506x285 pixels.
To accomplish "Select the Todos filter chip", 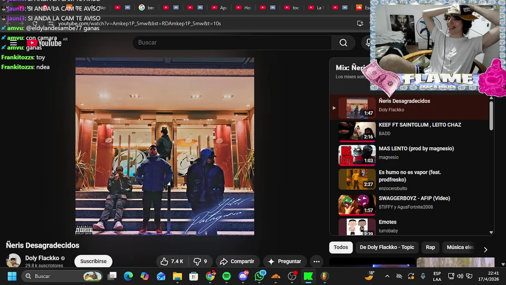I will coord(341,247).
